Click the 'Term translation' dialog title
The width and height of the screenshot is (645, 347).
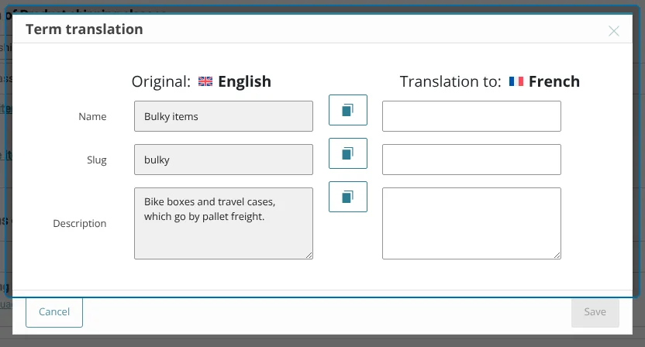[85, 29]
